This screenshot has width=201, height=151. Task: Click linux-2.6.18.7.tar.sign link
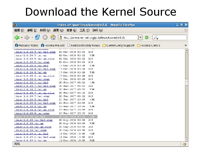[x=32, y=96]
